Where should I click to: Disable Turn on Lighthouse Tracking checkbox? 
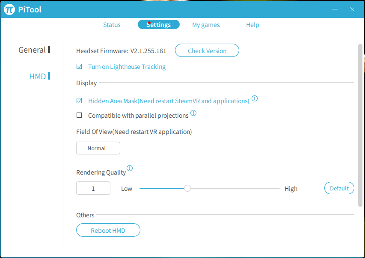[79, 67]
